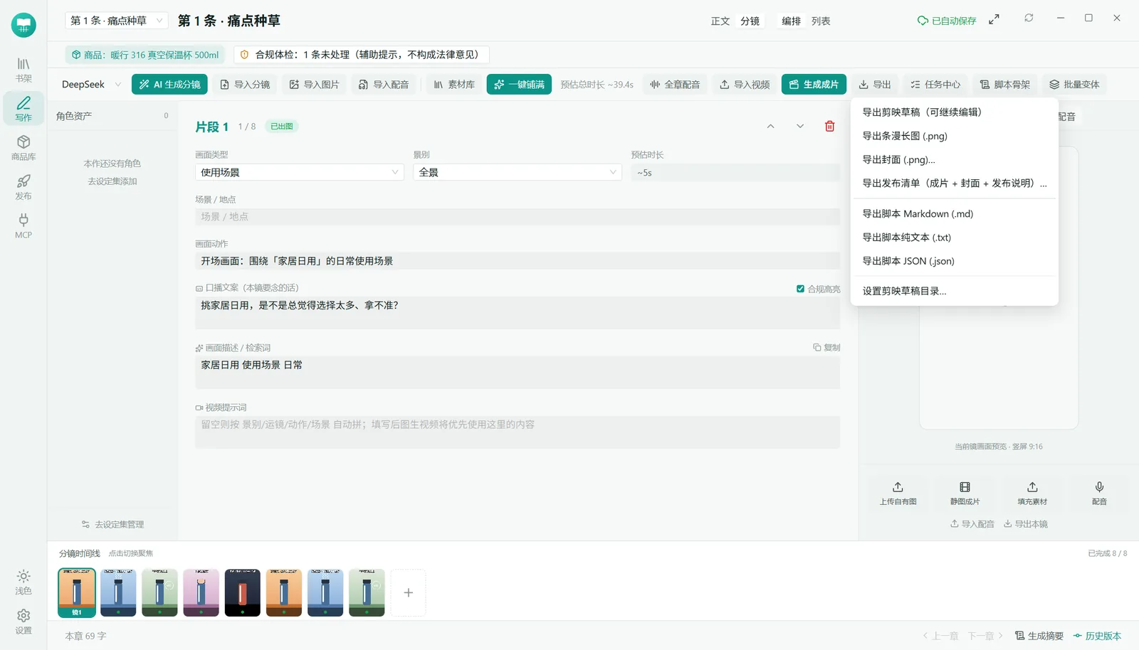
Task: Click 静图成片 film icon
Action: pyautogui.click(x=965, y=493)
